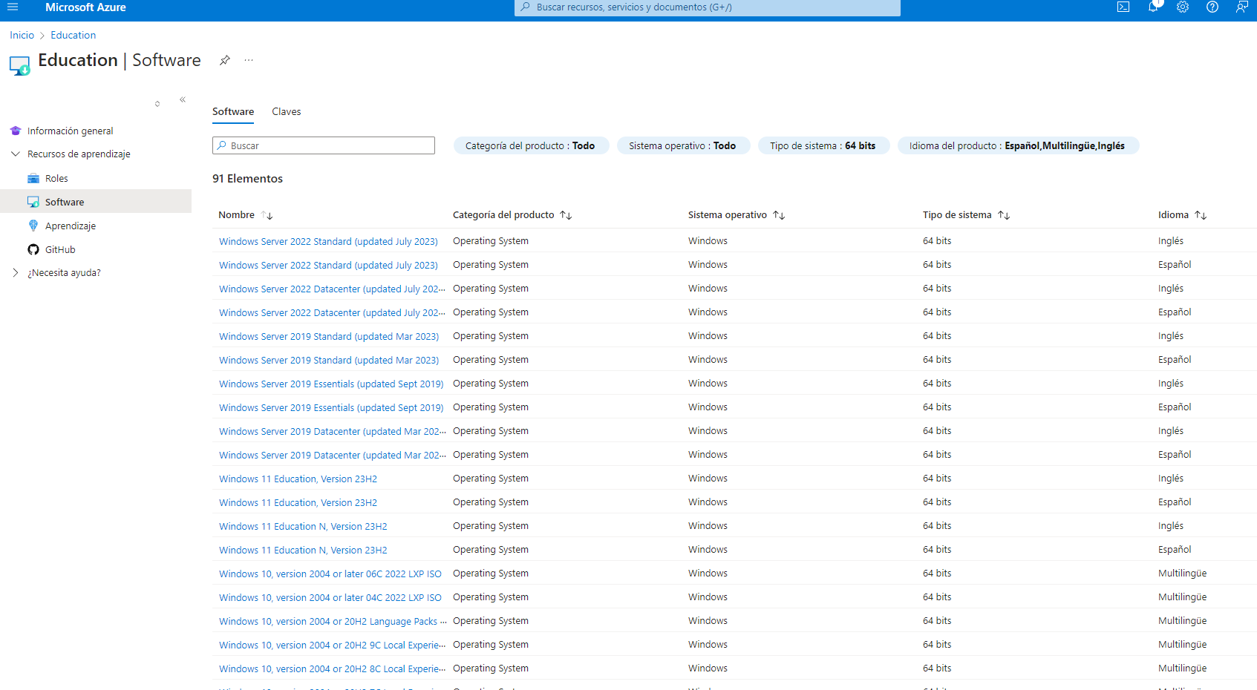Open Roles in the sidebar
This screenshot has height=690, width=1257.
[x=56, y=178]
